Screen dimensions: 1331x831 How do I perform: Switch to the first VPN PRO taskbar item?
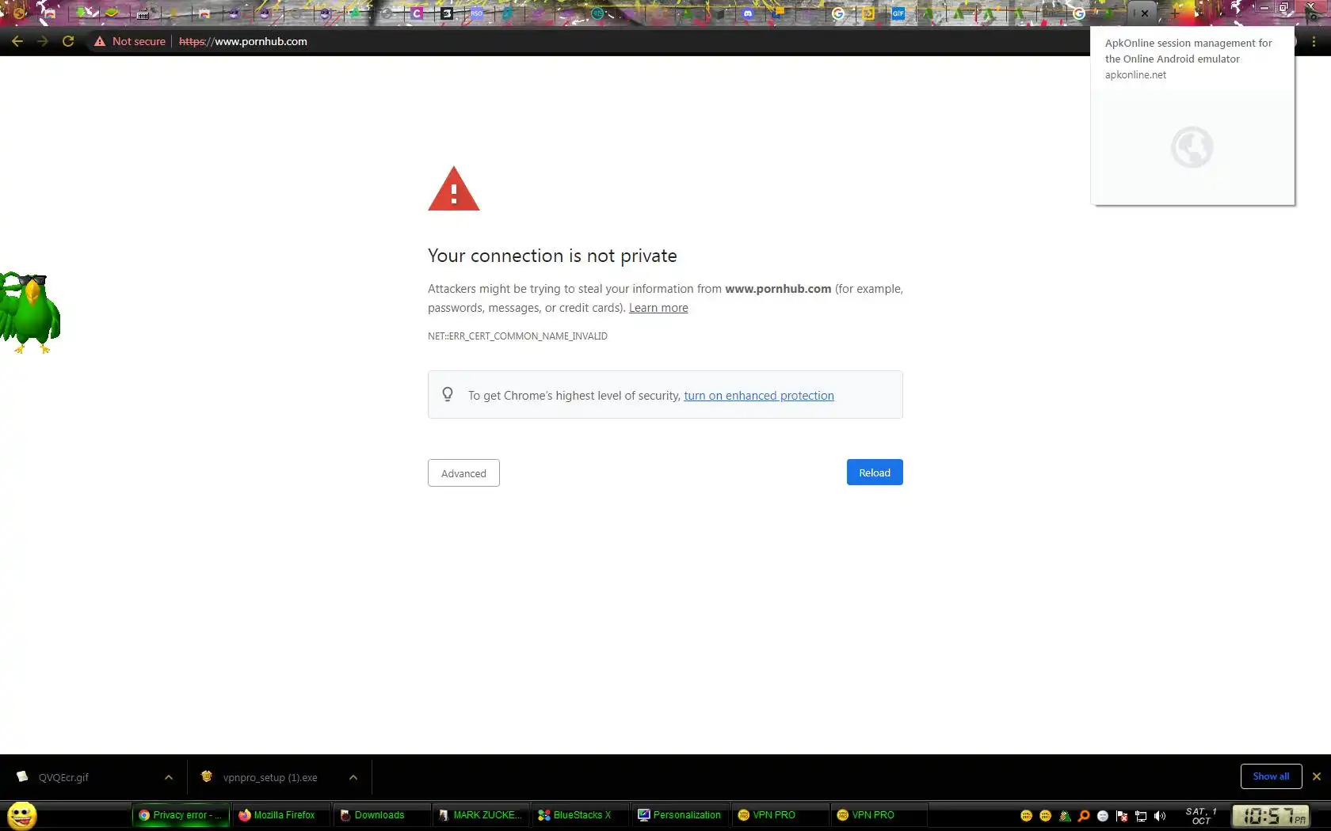(x=781, y=815)
